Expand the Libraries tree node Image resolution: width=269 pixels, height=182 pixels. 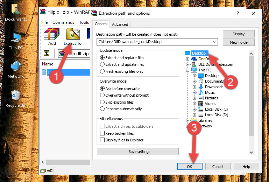click(187, 120)
